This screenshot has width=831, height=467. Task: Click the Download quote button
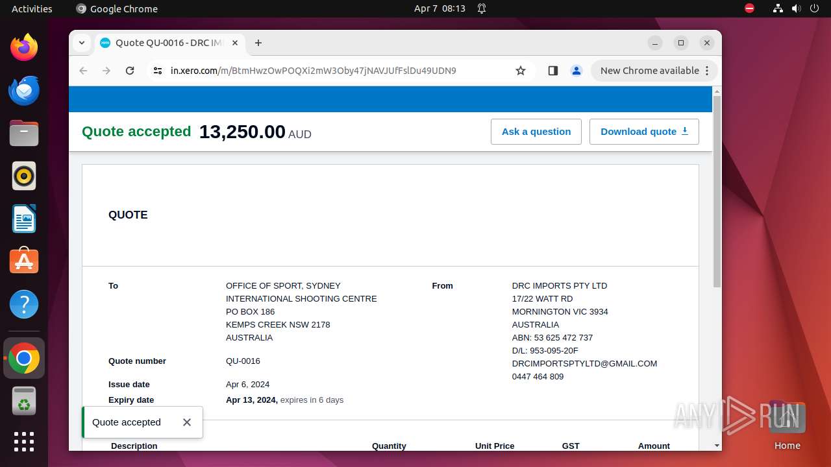[644, 132]
